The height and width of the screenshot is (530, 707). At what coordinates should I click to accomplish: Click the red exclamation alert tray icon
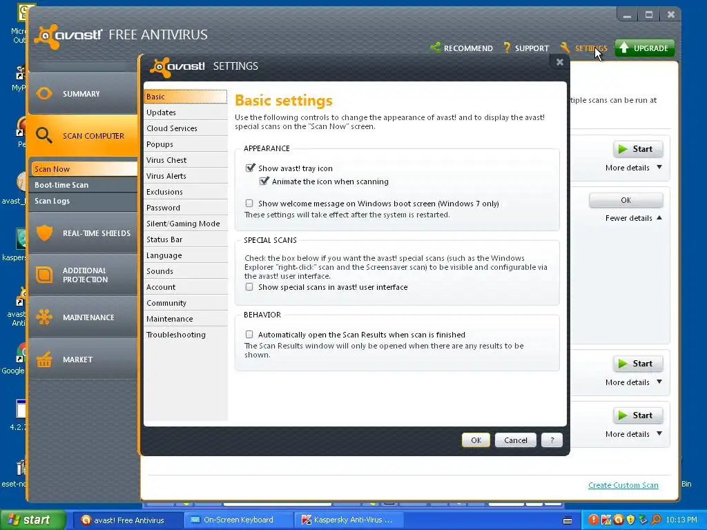point(593,520)
